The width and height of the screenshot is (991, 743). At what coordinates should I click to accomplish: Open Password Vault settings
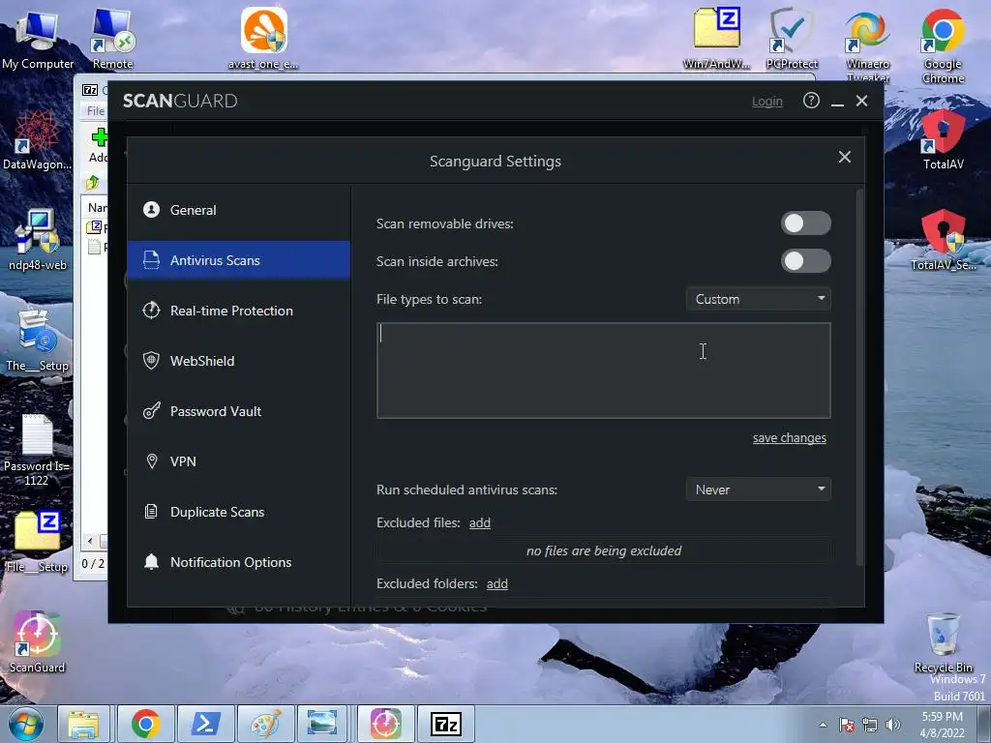(238, 411)
